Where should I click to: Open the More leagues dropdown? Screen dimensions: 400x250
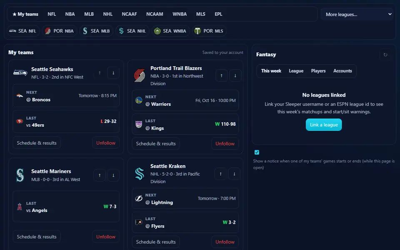pos(357,14)
